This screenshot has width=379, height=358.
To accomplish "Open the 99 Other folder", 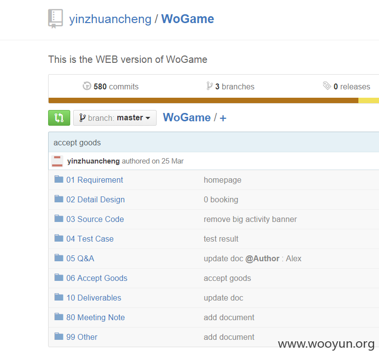I will pyautogui.click(x=81, y=337).
